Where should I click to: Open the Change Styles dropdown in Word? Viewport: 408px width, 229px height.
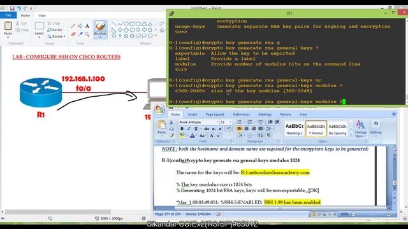click(361, 129)
